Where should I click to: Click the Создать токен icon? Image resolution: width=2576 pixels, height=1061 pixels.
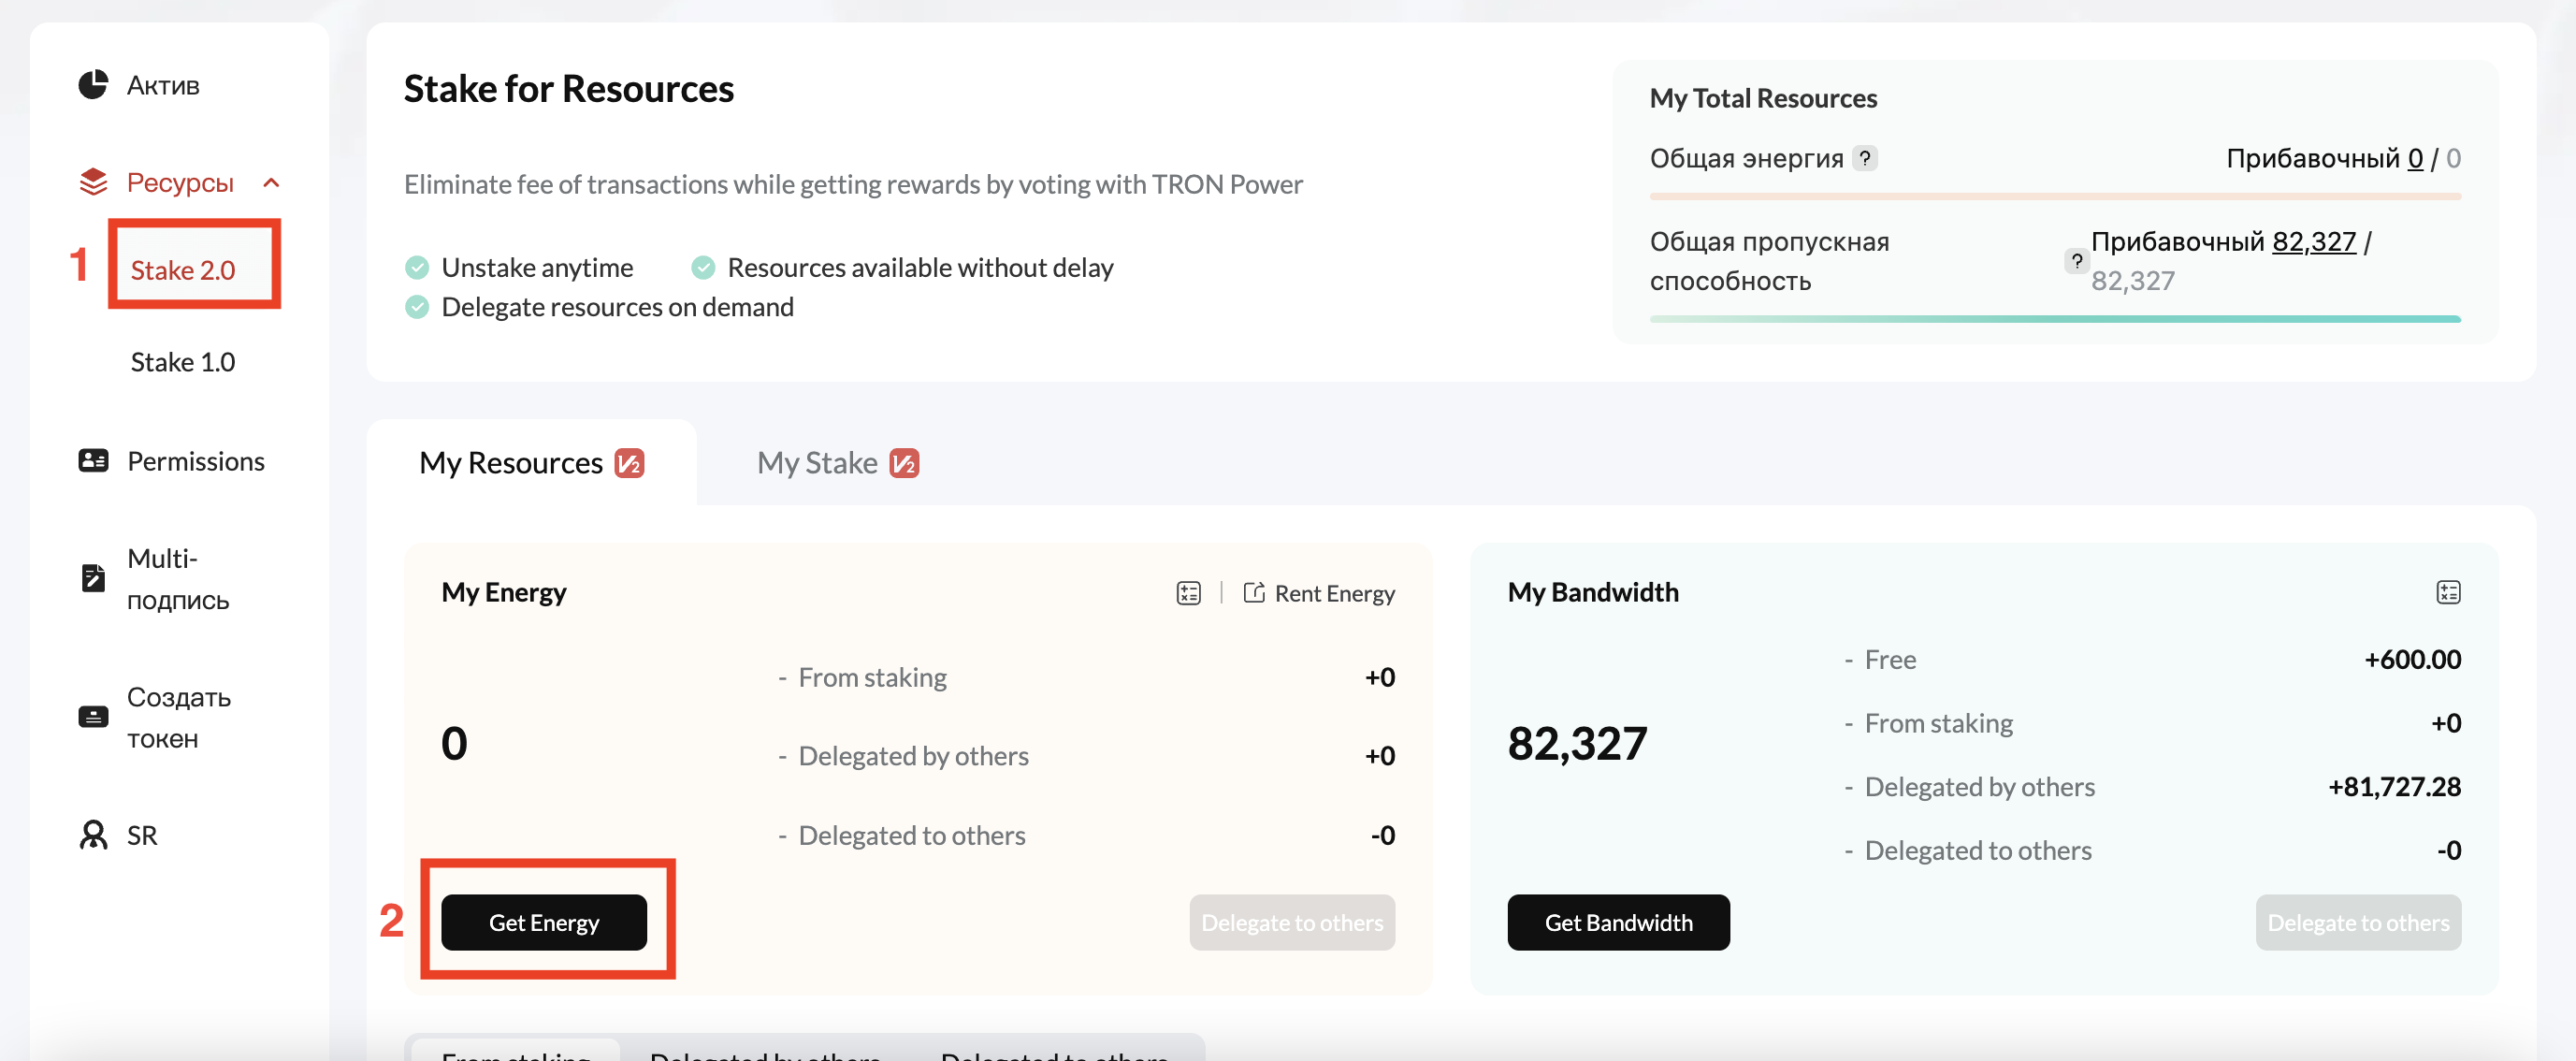pyautogui.click(x=93, y=717)
